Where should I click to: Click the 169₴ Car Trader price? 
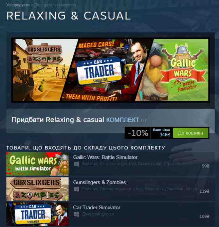click(204, 216)
